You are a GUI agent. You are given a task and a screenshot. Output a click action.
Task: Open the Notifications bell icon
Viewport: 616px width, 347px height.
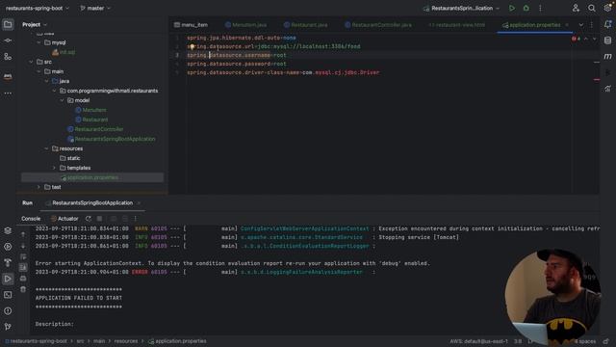pos(607,24)
